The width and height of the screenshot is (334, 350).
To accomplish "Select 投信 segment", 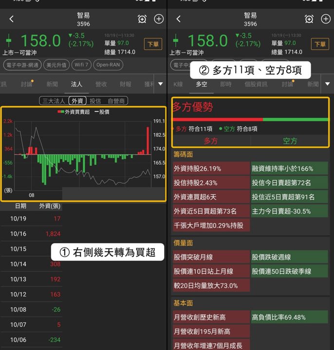I will [x=95, y=101].
